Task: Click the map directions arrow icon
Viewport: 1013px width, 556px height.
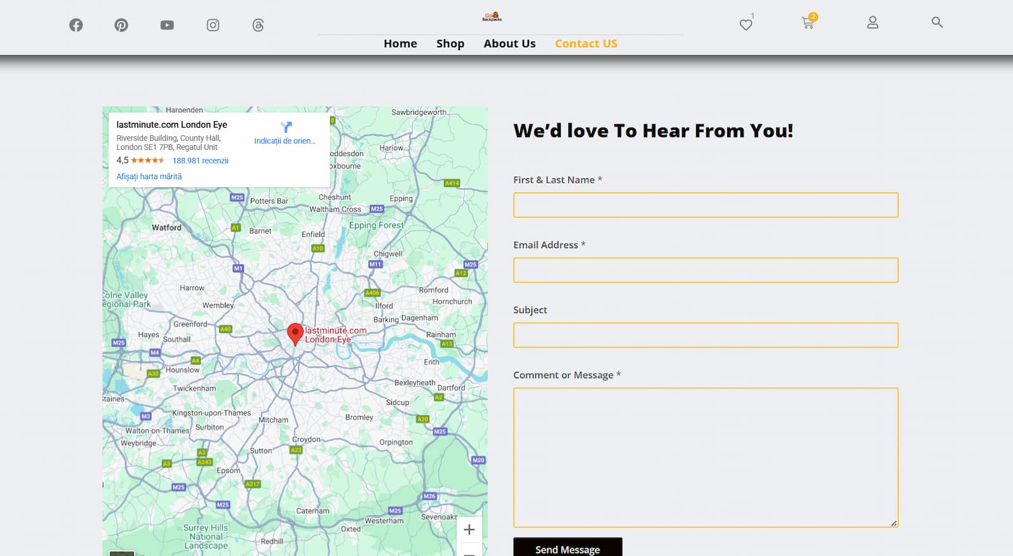Action: 286,128
